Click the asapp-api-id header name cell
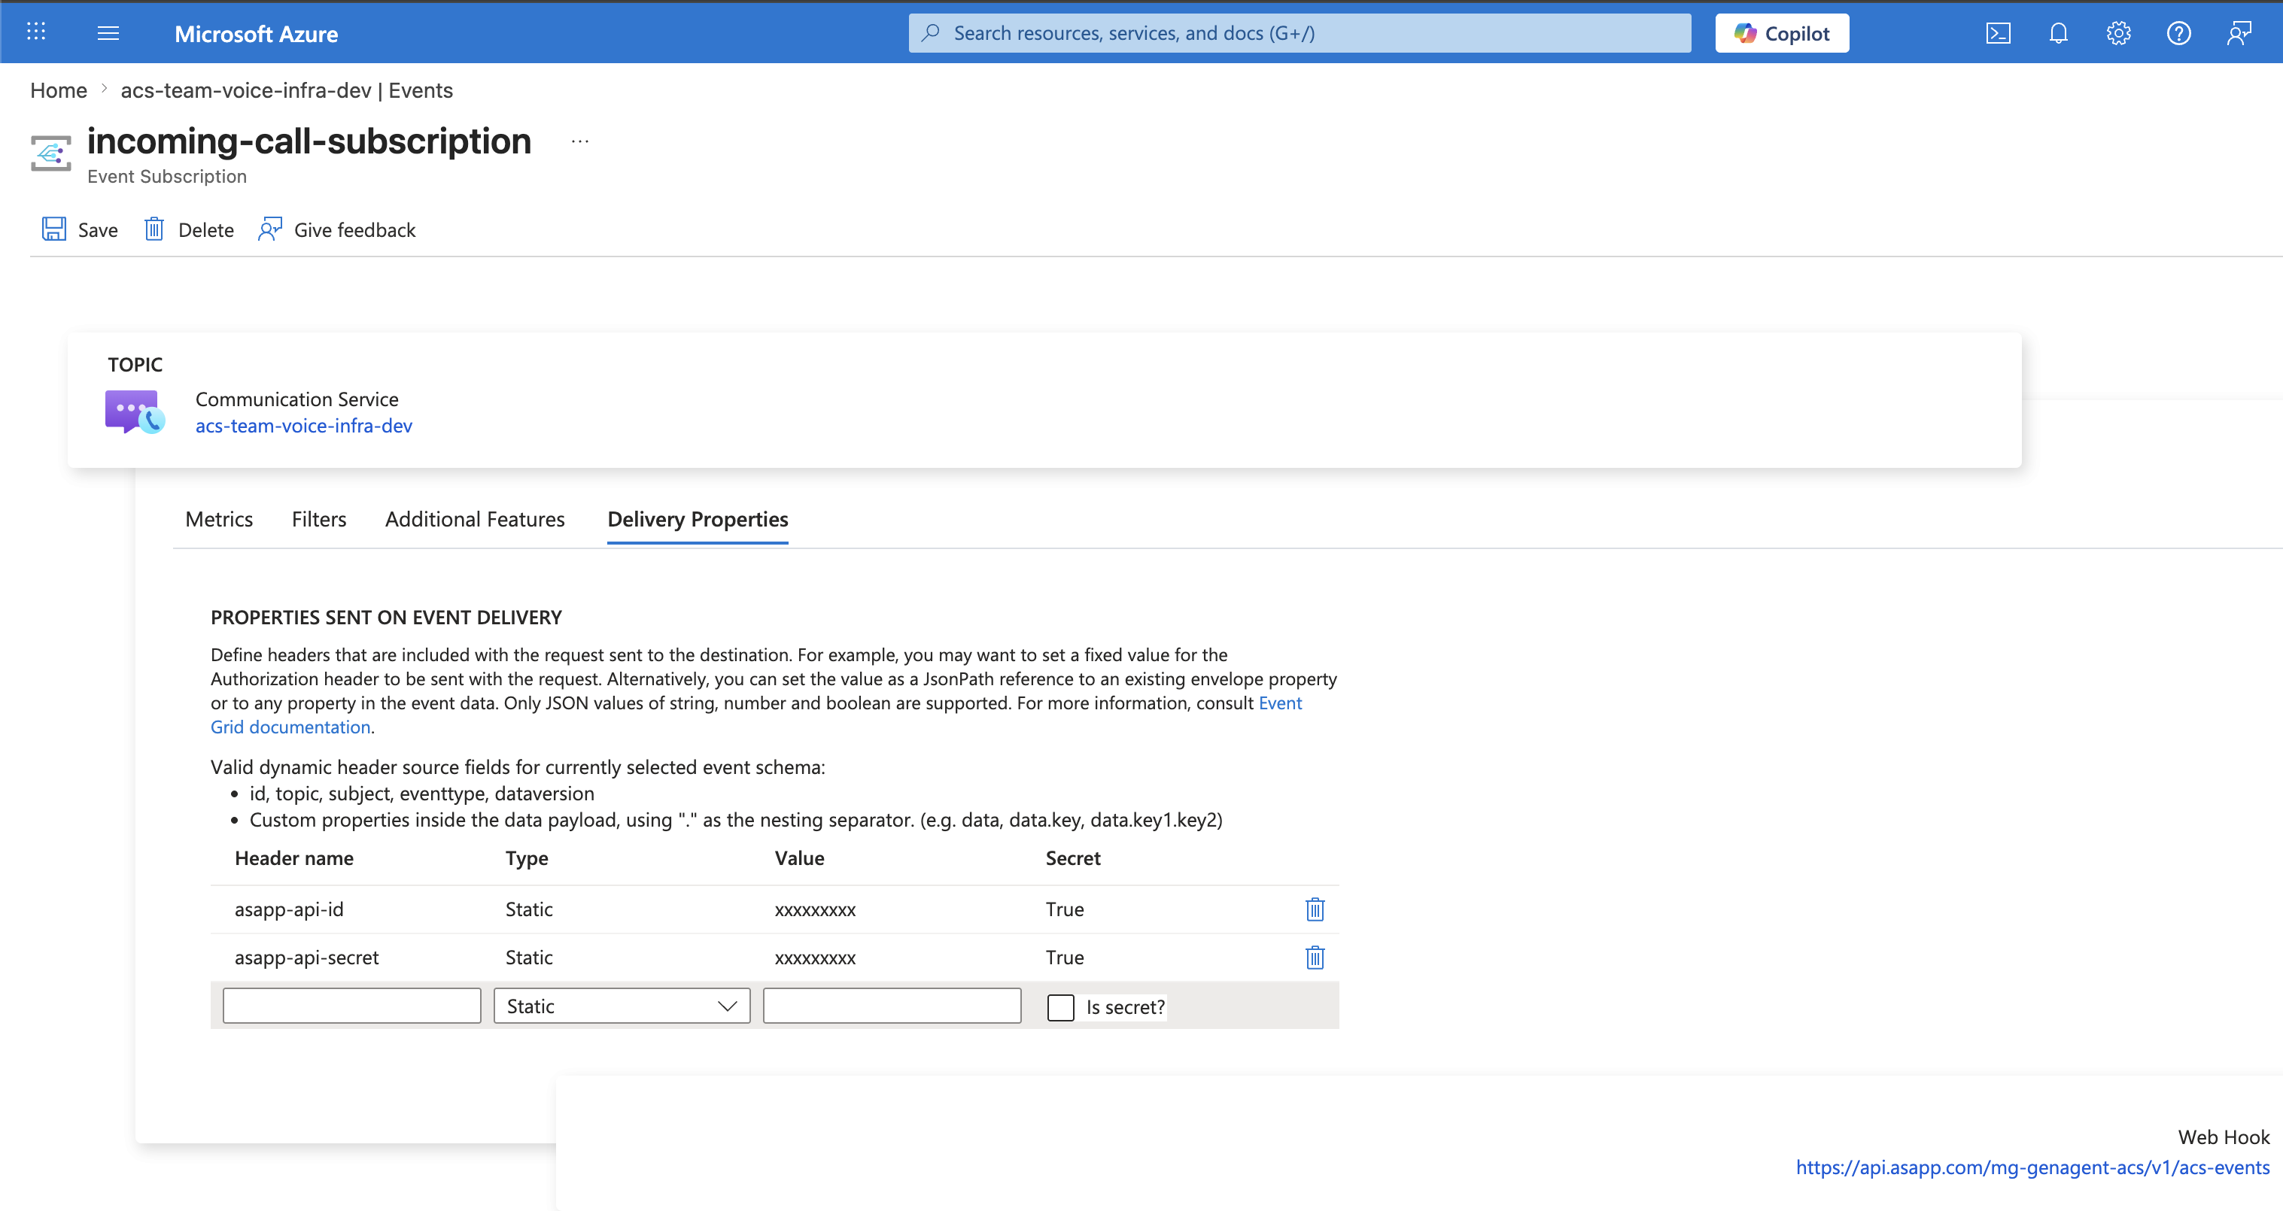The height and width of the screenshot is (1211, 2283). (x=289, y=910)
